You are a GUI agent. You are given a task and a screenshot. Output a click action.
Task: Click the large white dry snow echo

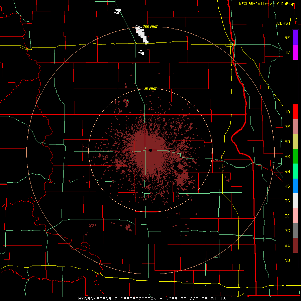142,35
